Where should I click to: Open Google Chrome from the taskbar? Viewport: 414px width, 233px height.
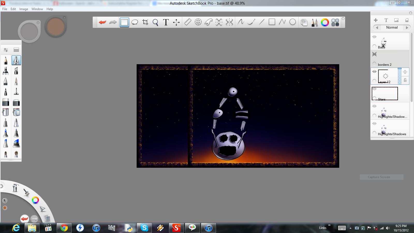click(x=64, y=228)
